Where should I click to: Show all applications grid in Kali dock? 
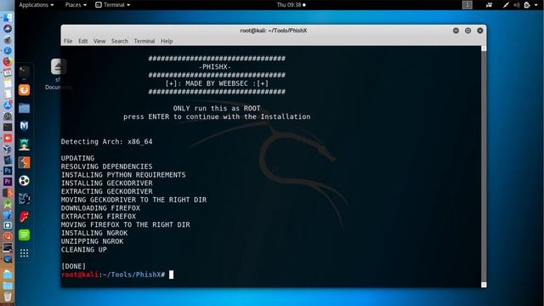pyautogui.click(x=25, y=253)
